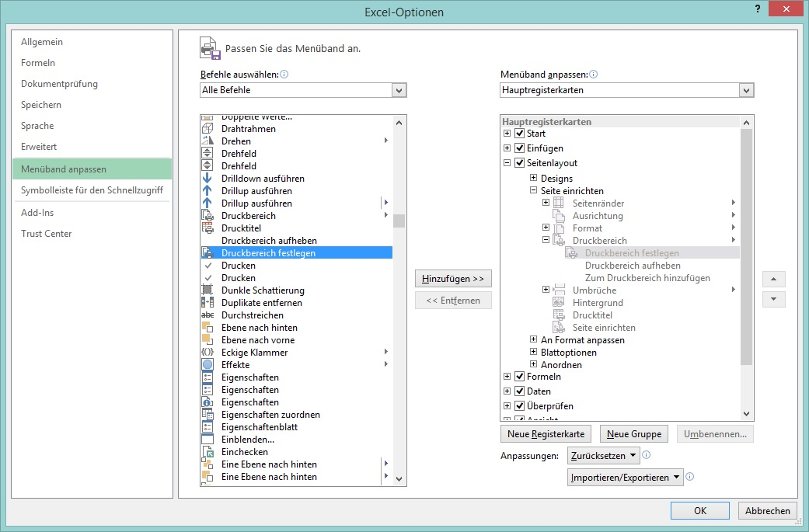The width and height of the screenshot is (809, 532).
Task: Open the Dokumentprüfung category
Action: pyautogui.click(x=92, y=84)
